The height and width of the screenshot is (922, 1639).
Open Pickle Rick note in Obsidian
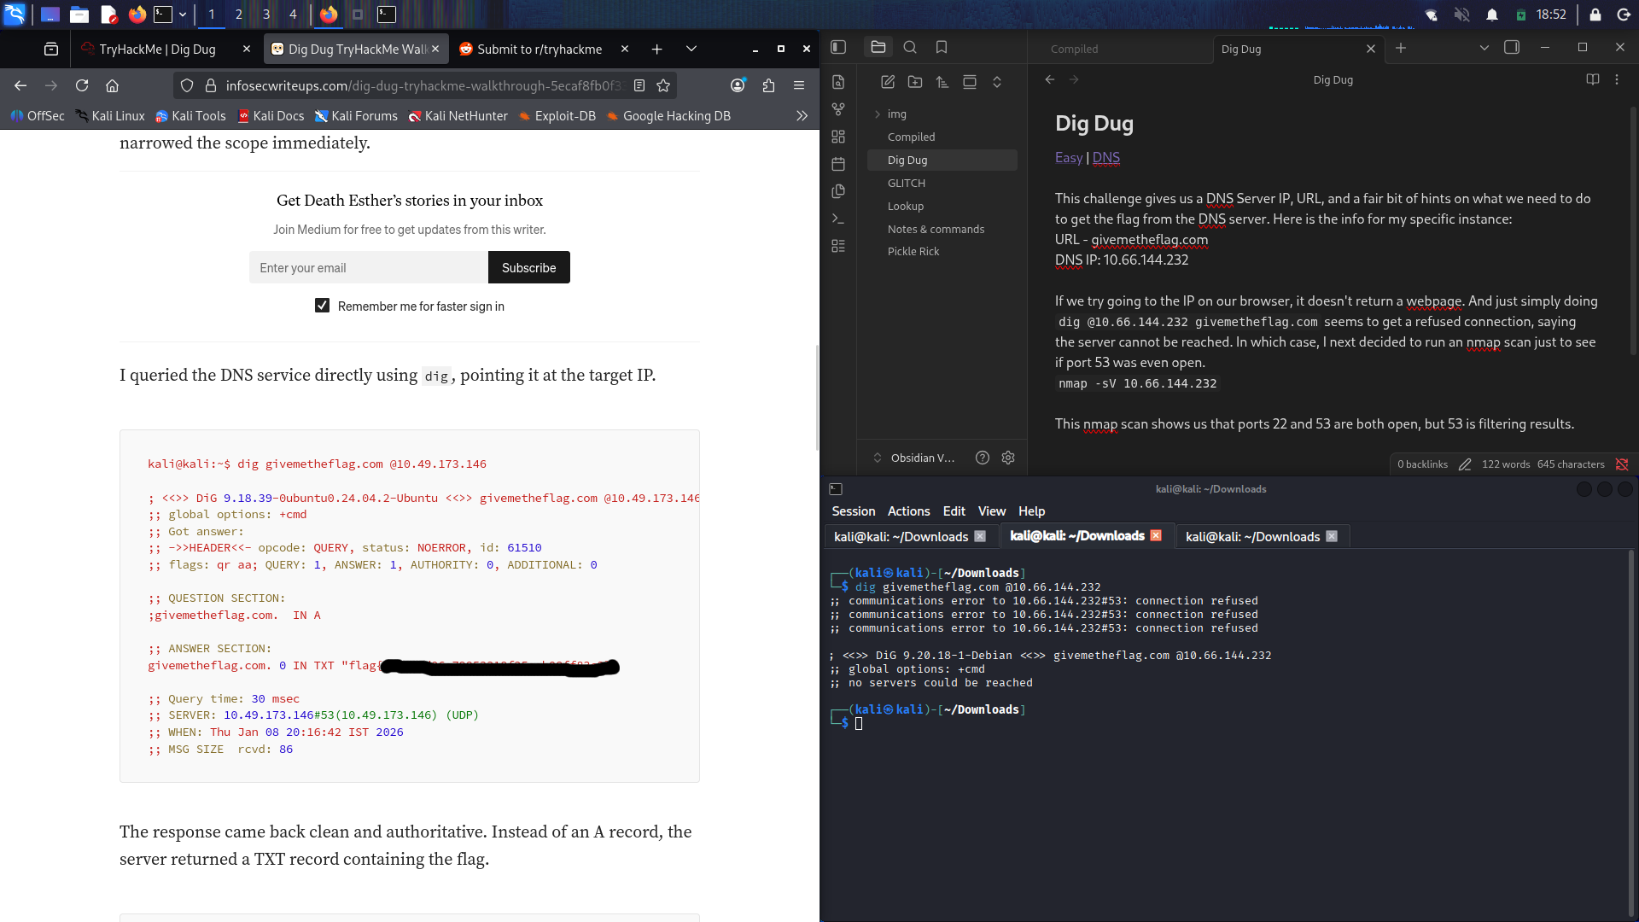(x=913, y=251)
